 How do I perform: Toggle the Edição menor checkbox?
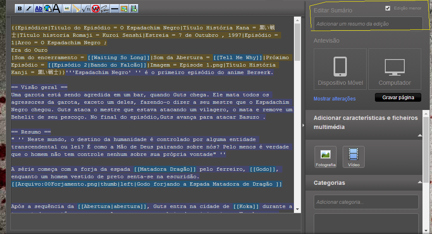coord(388,8)
